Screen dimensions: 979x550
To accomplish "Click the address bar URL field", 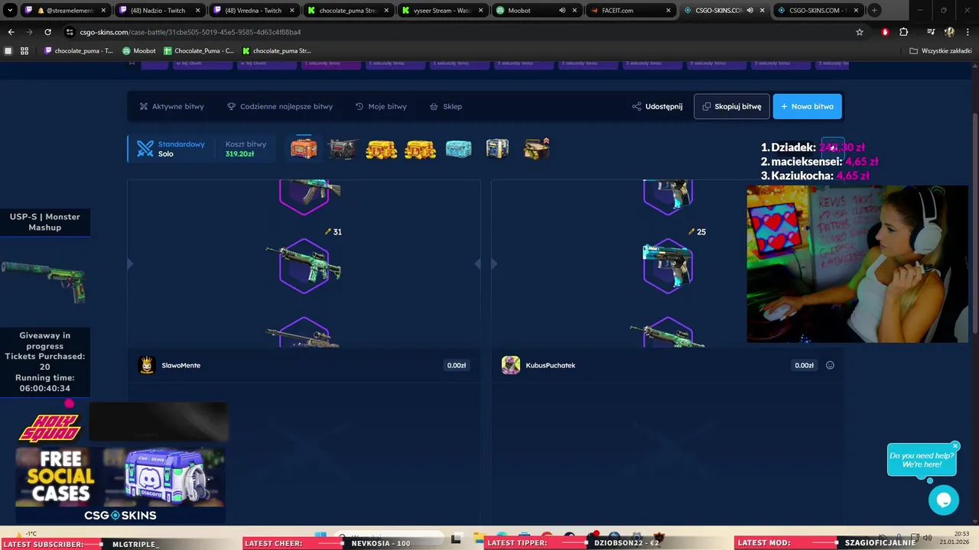I will (459, 32).
